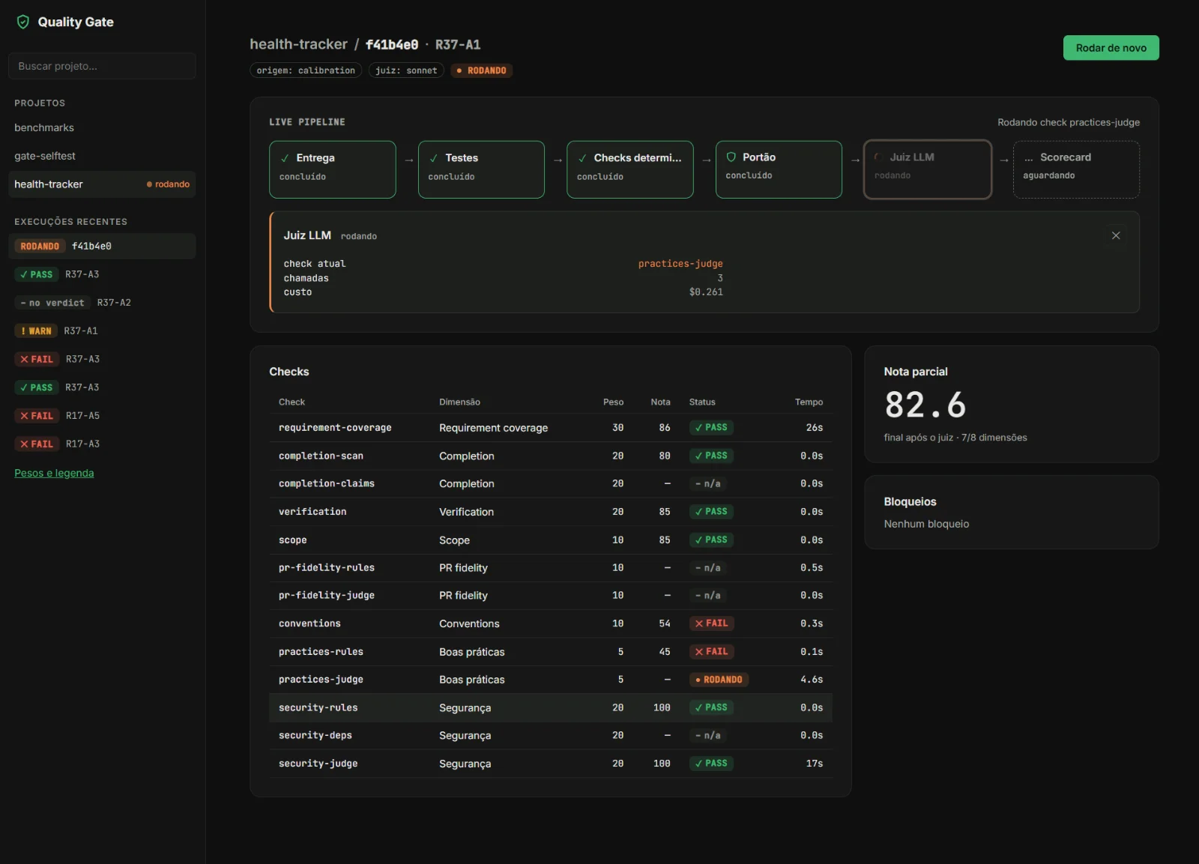Open the FAIL R17-A3 execution
Image resolution: width=1199 pixels, height=864 pixels.
(102, 444)
